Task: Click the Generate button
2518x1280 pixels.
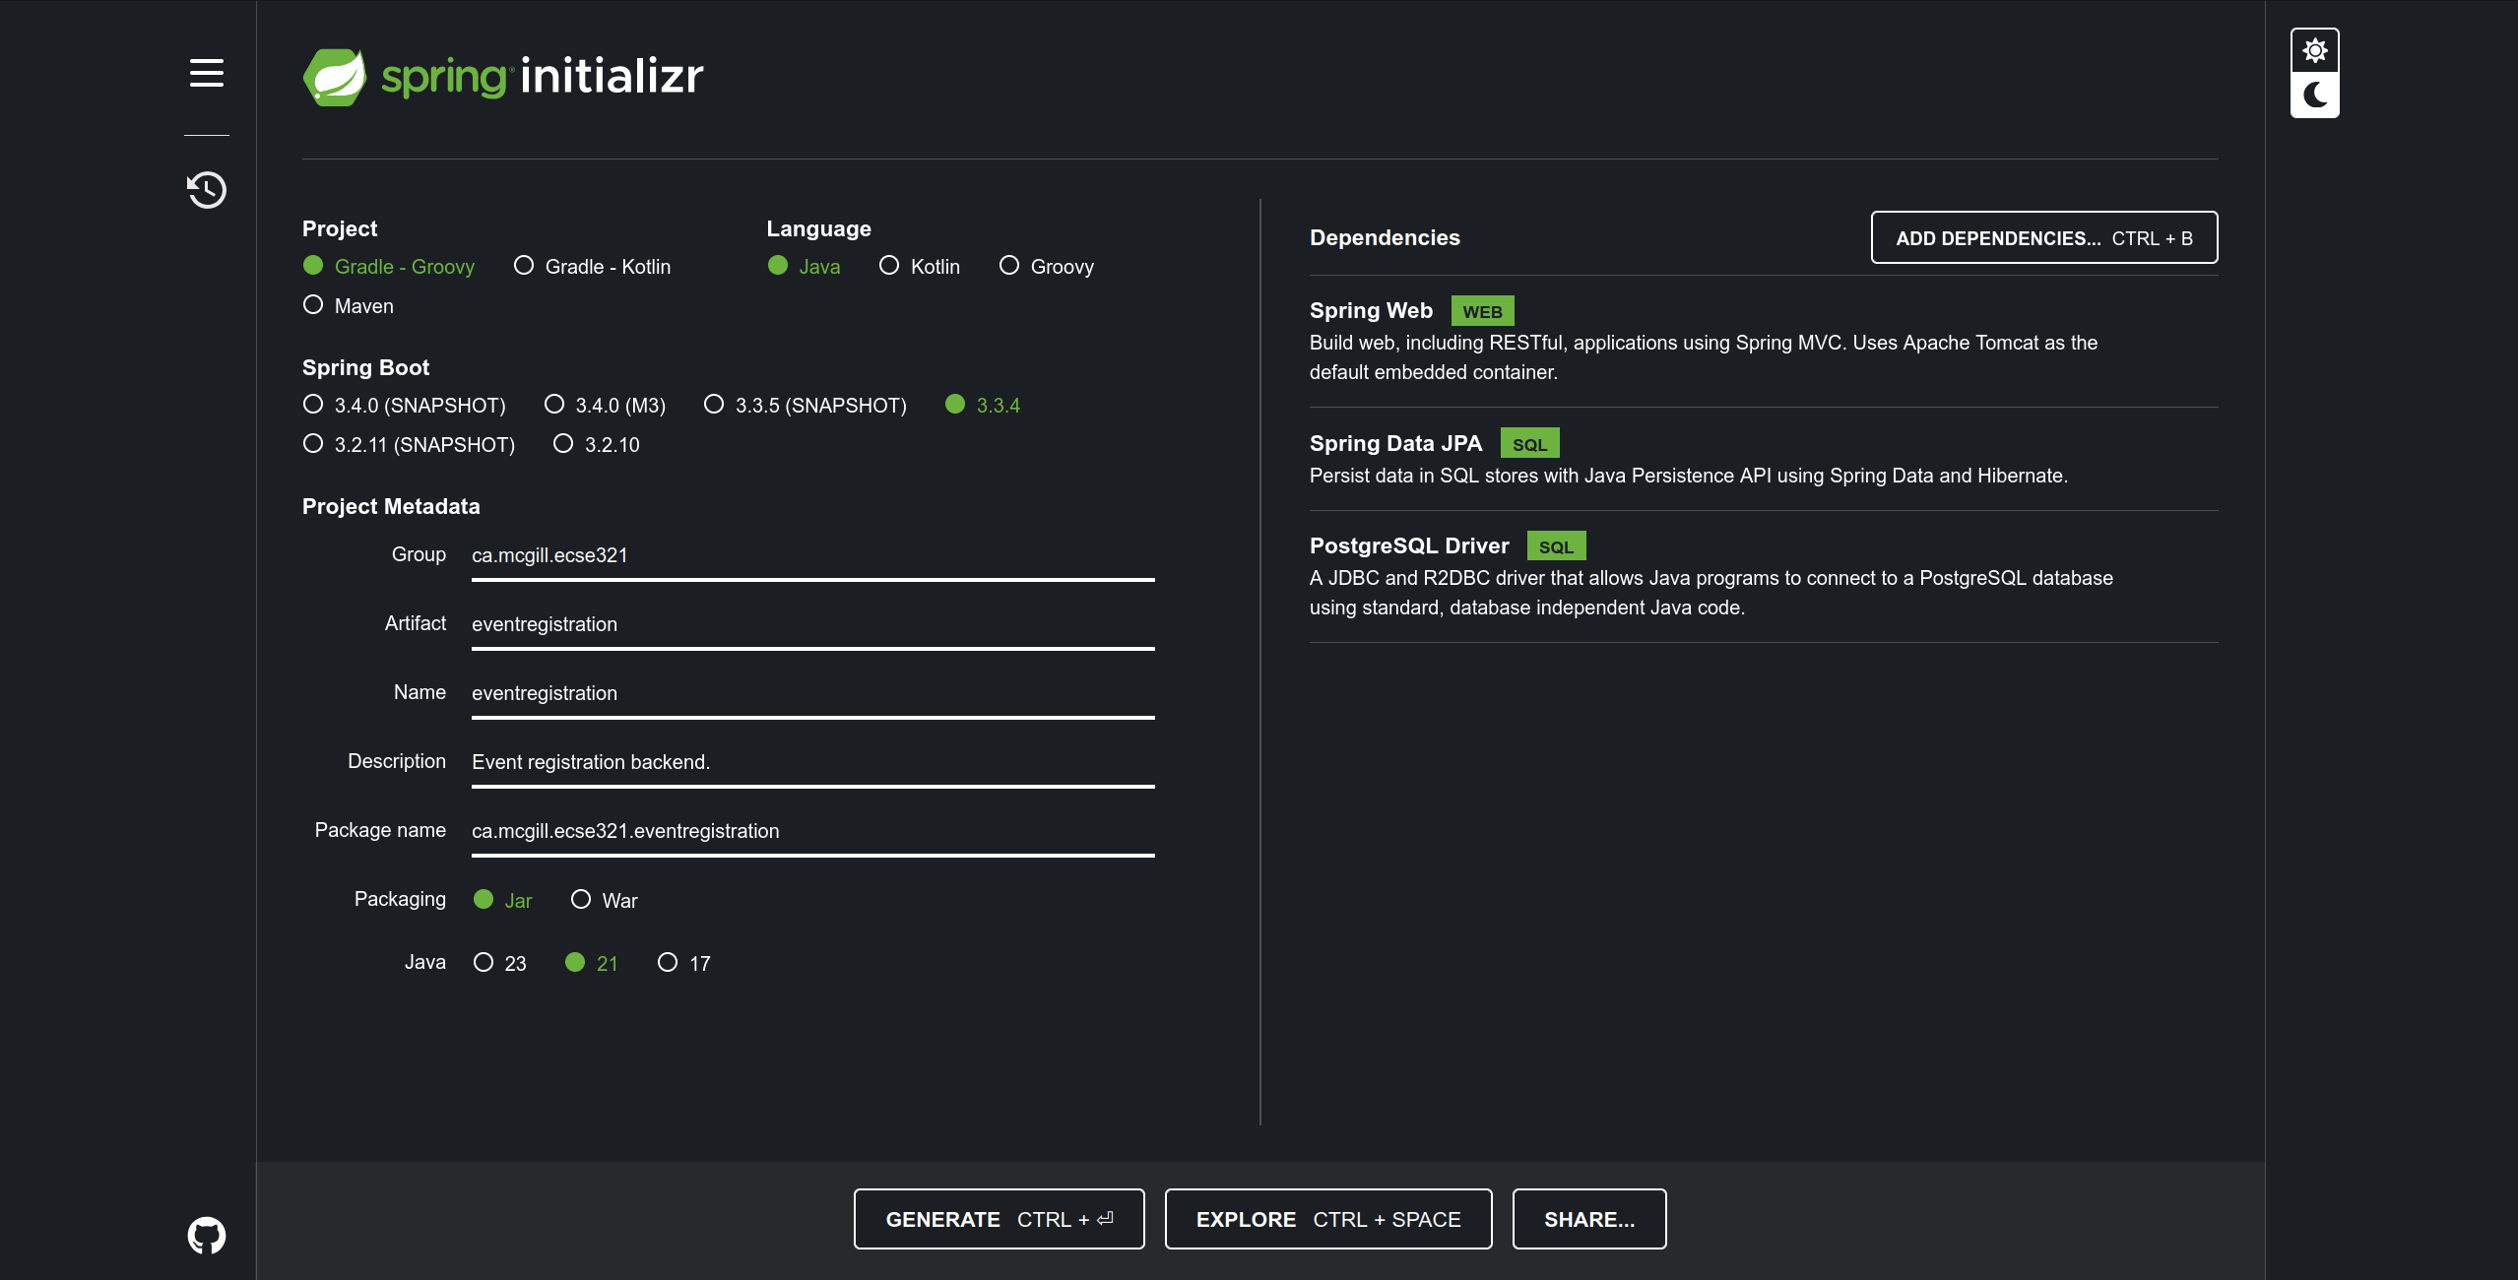Action: tap(999, 1219)
